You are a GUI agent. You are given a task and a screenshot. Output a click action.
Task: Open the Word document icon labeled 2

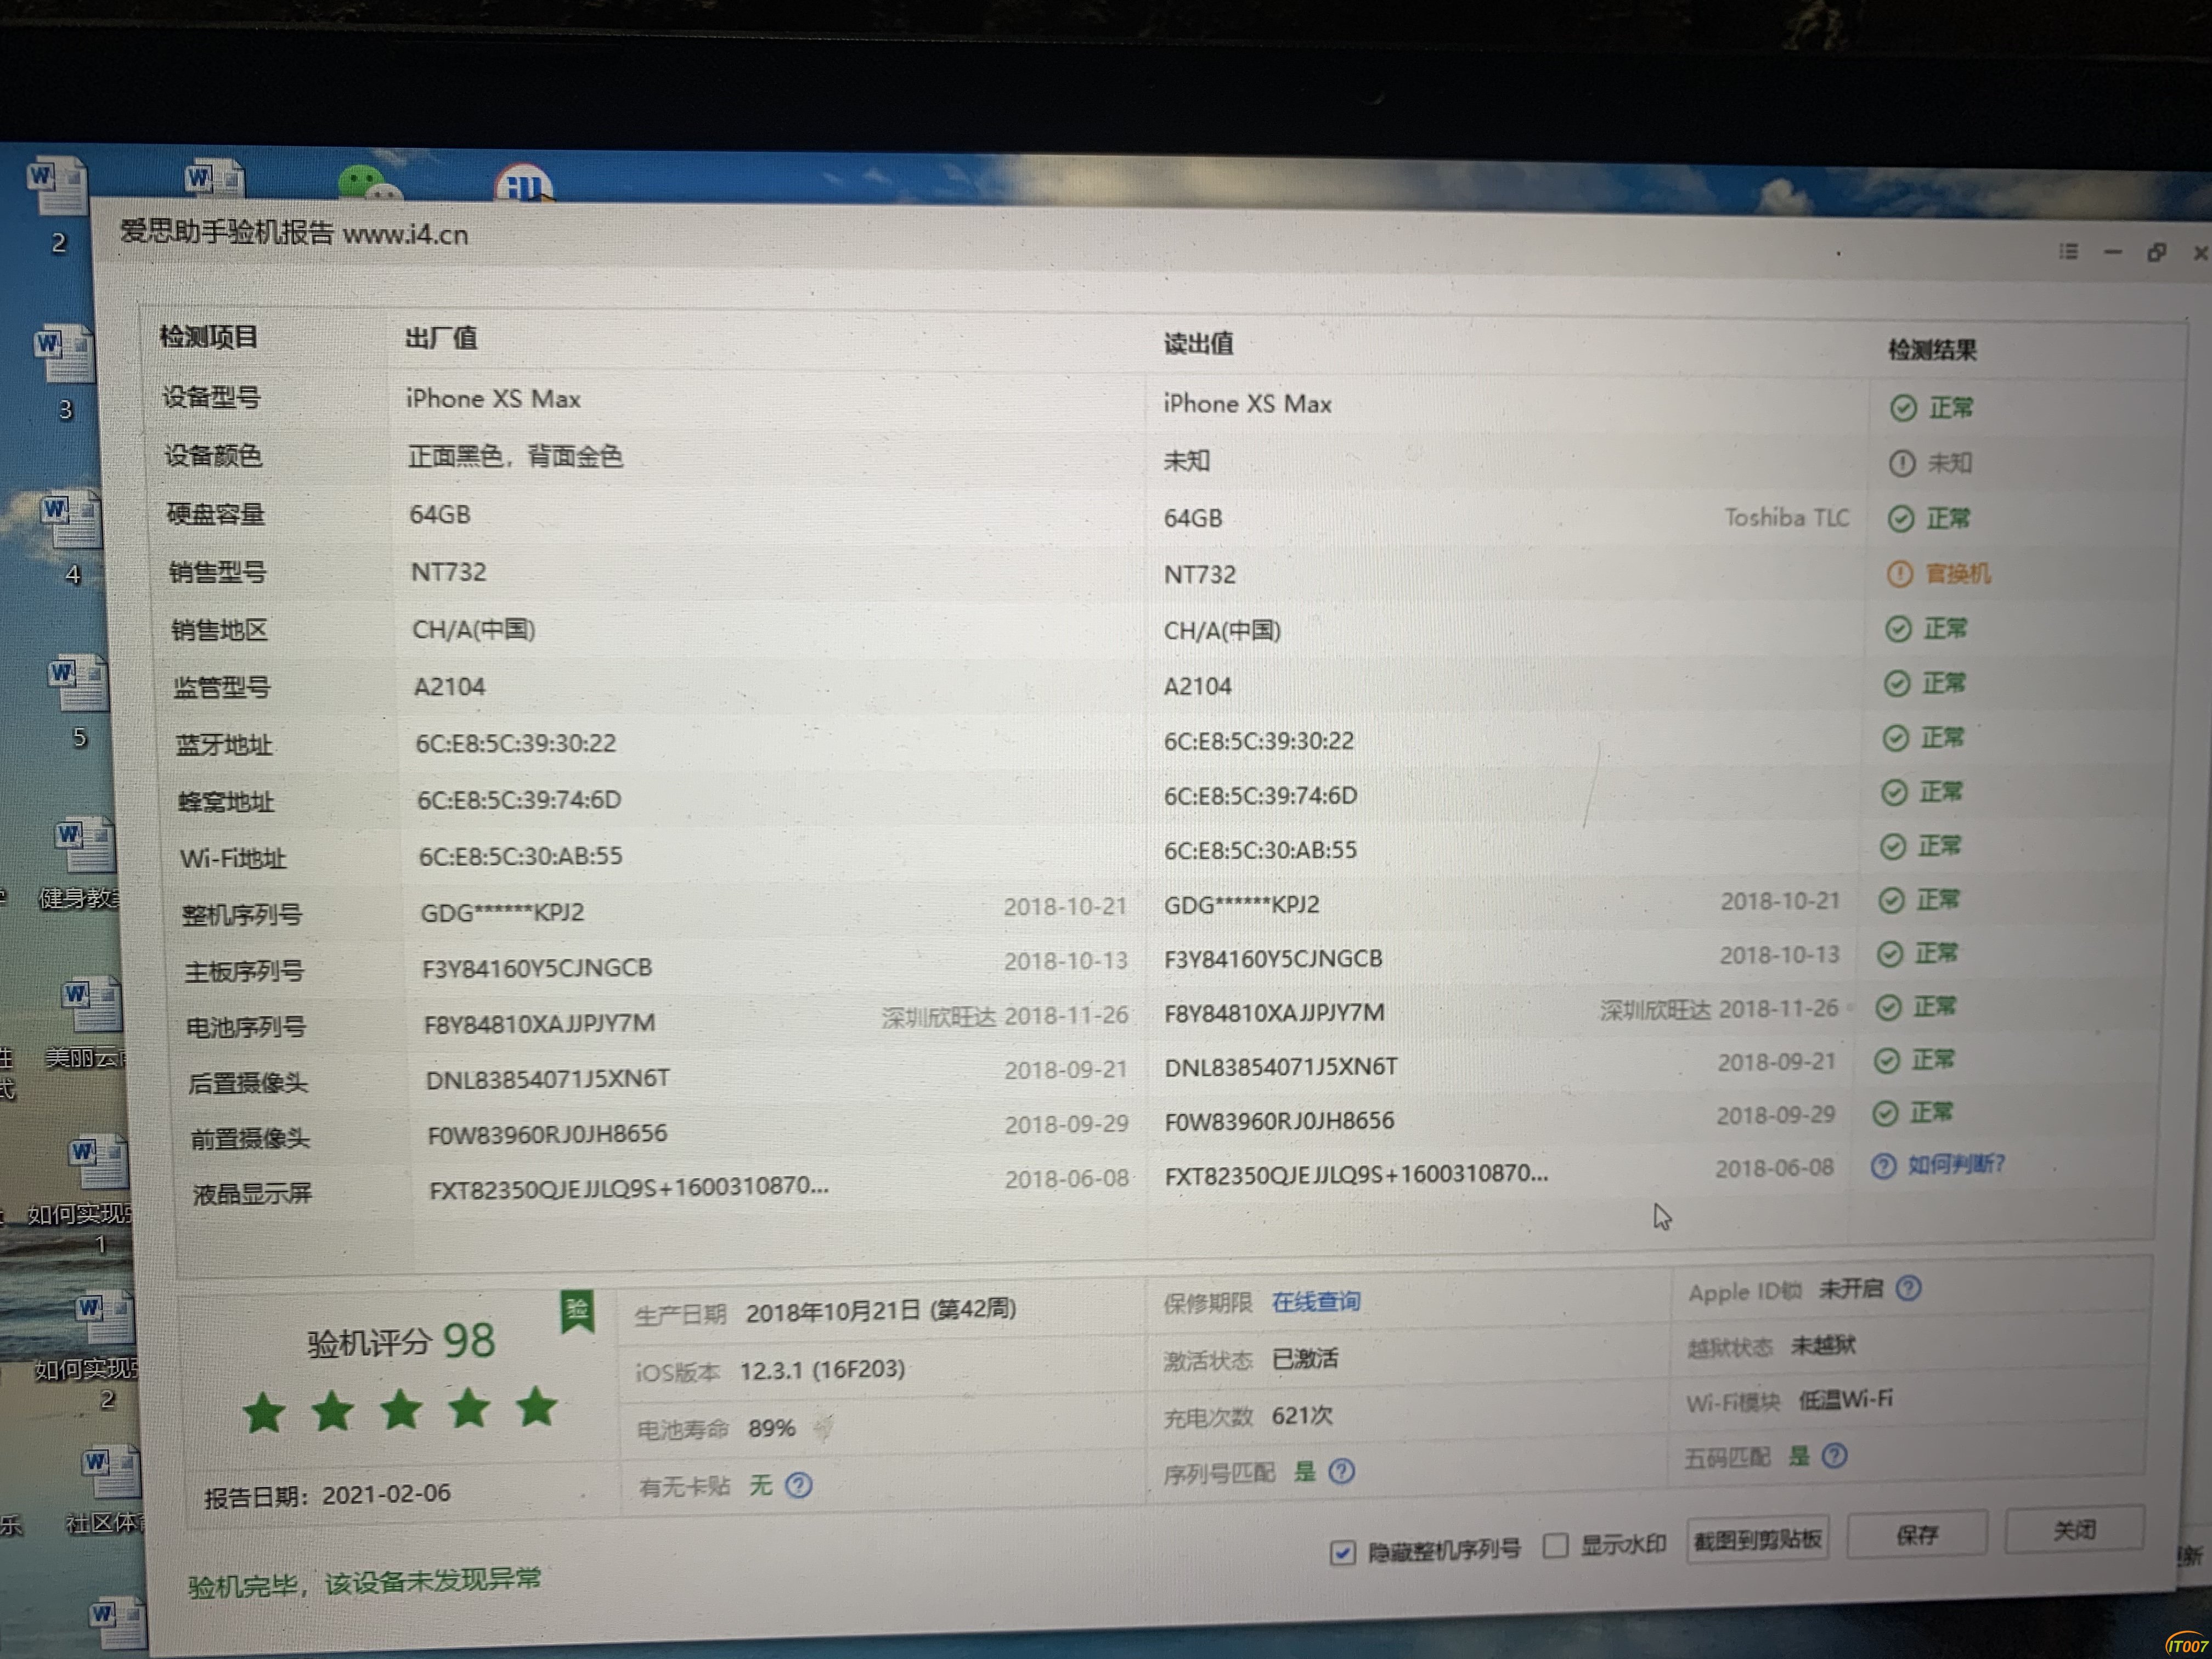point(58,186)
